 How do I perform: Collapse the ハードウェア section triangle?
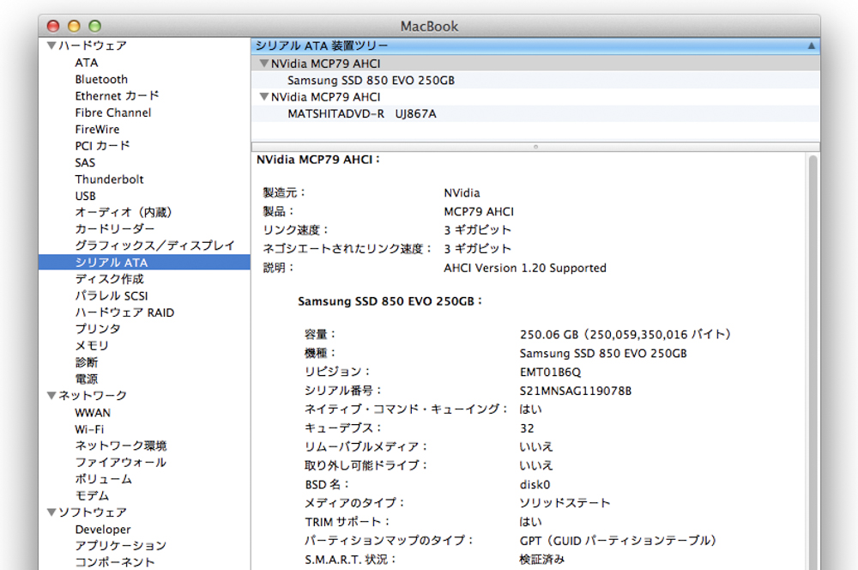[x=51, y=45]
